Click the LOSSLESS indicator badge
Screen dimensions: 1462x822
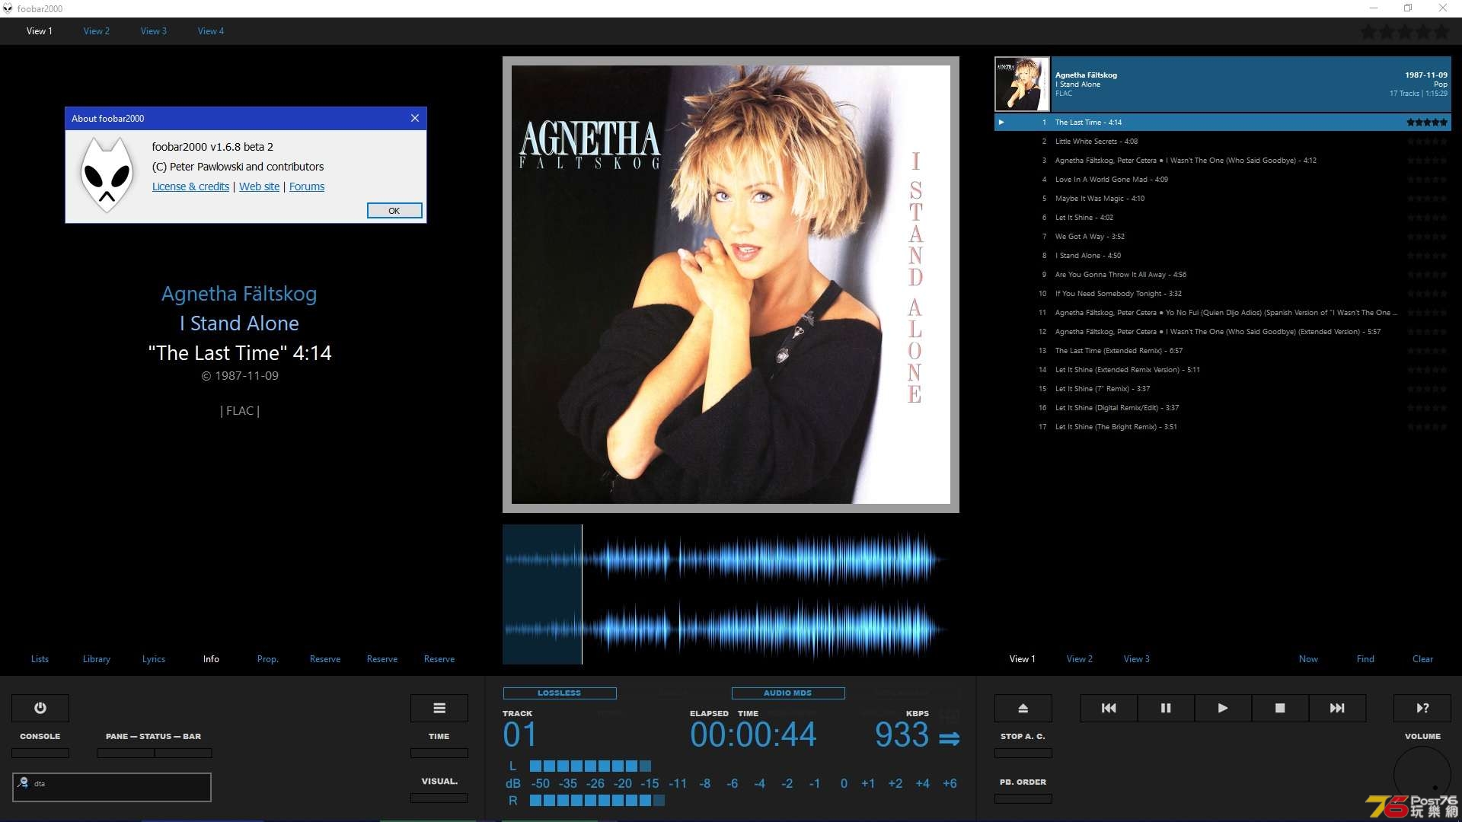click(560, 693)
